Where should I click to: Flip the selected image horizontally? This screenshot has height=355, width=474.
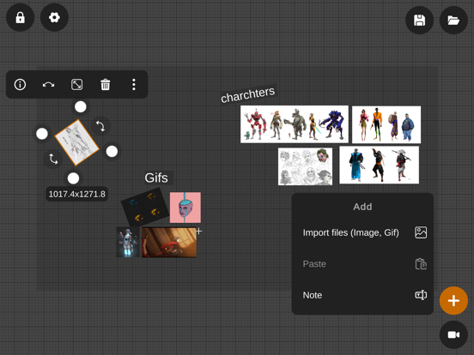(48, 85)
